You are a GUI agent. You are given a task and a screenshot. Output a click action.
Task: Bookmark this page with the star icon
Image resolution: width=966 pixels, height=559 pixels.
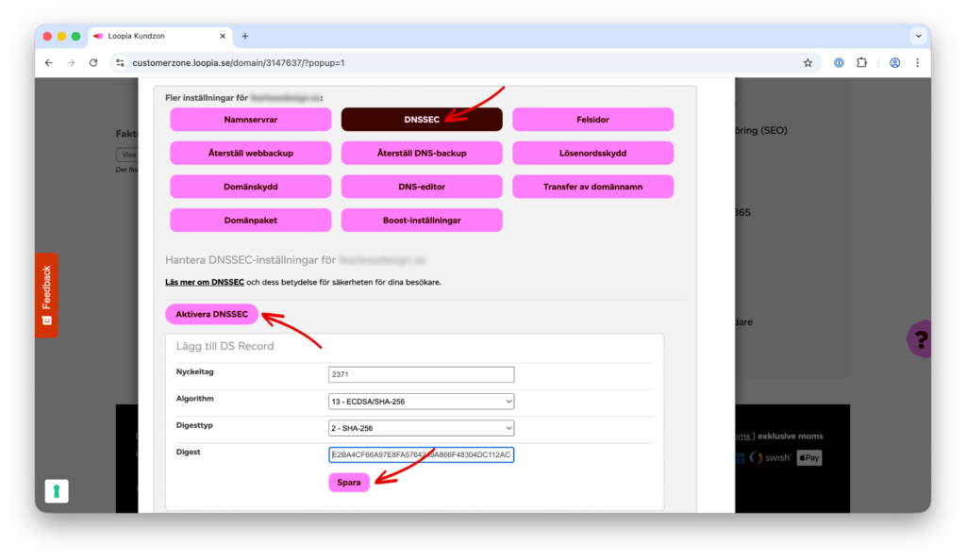point(808,63)
